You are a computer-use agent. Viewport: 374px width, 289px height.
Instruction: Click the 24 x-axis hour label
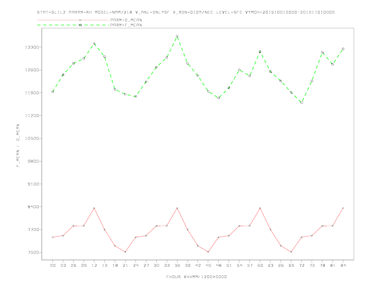[x=136, y=265]
